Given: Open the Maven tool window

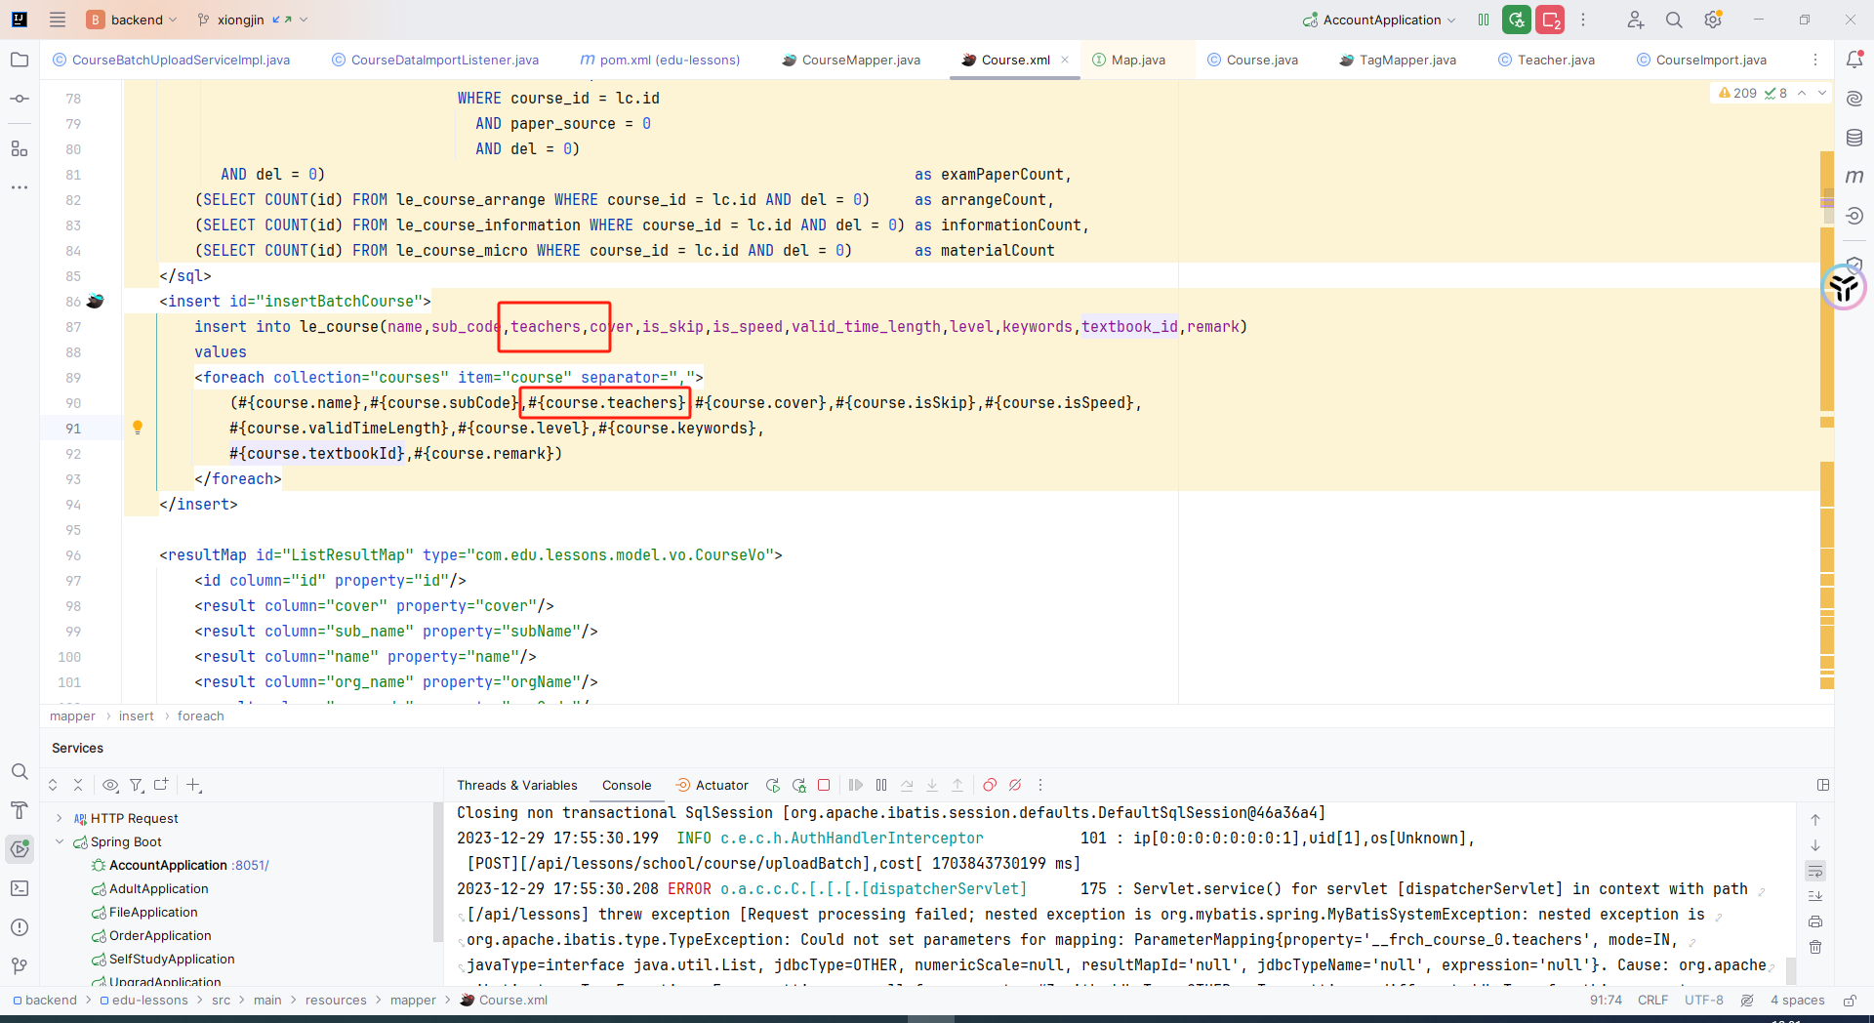Looking at the screenshot, I should [1854, 177].
